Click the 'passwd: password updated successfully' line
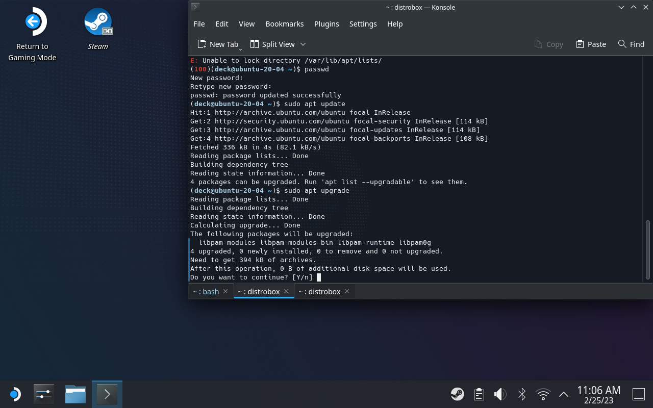The height and width of the screenshot is (408, 653). point(266,95)
